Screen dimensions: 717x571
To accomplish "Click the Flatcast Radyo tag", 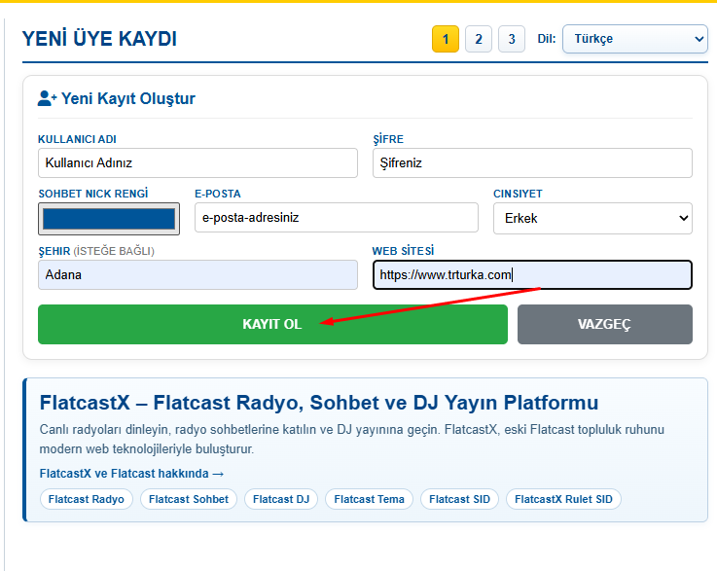I will tap(87, 499).
